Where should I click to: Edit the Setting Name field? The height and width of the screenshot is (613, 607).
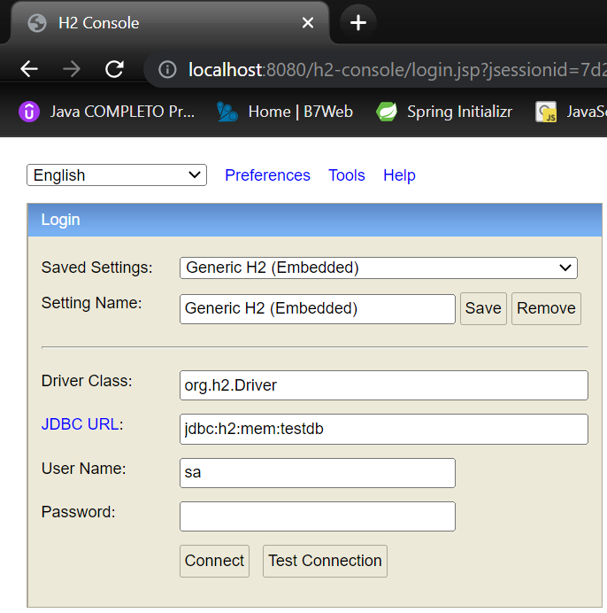pyautogui.click(x=317, y=309)
